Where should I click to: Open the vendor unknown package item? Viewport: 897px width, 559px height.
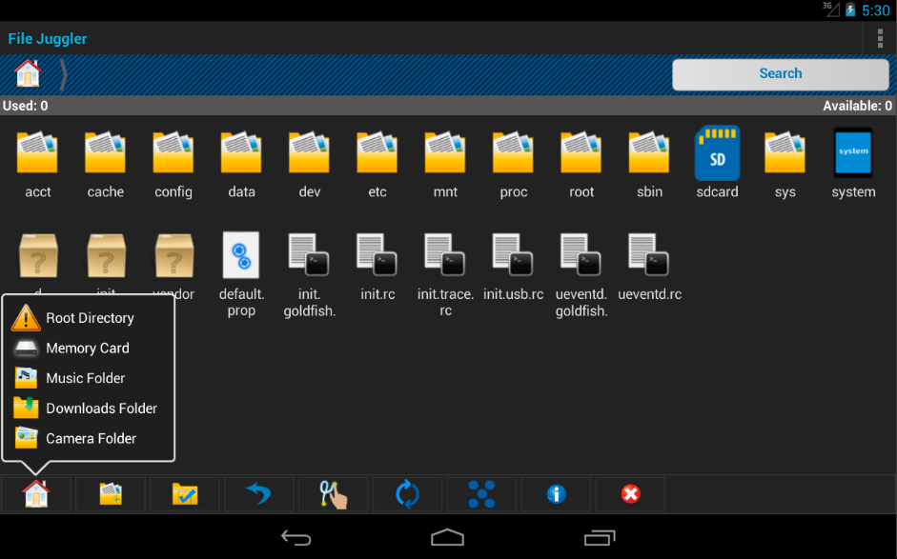(173, 255)
